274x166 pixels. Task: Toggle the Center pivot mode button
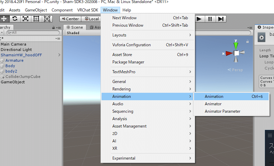point(71,19)
